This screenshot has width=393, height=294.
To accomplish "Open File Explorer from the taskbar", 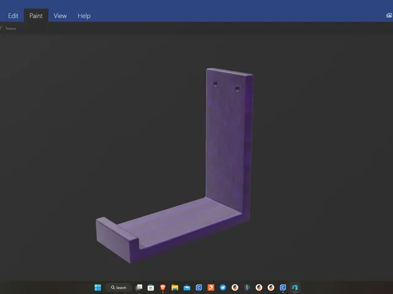I will (174, 287).
